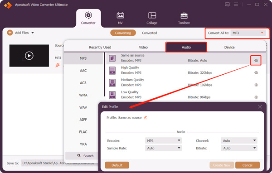Image resolution: width=272 pixels, height=173 pixels.
Task: Switch to the MV tab
Action: tap(120, 18)
